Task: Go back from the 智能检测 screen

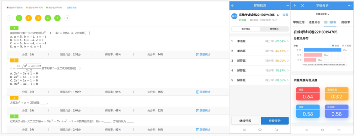Action: pos(233,5)
